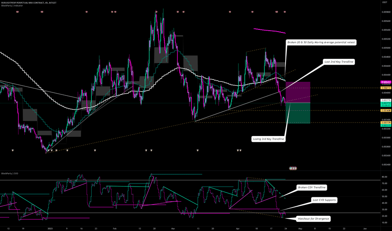
Task: Click the magenta price label on the axis
Action: click(386, 82)
